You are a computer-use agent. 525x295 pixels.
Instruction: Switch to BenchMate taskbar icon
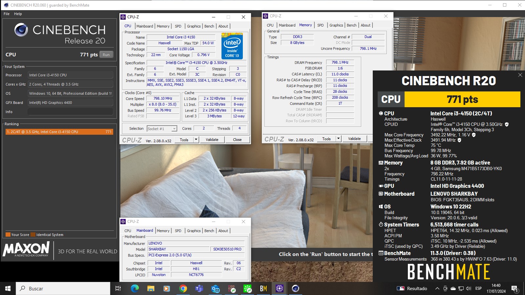coord(263,288)
